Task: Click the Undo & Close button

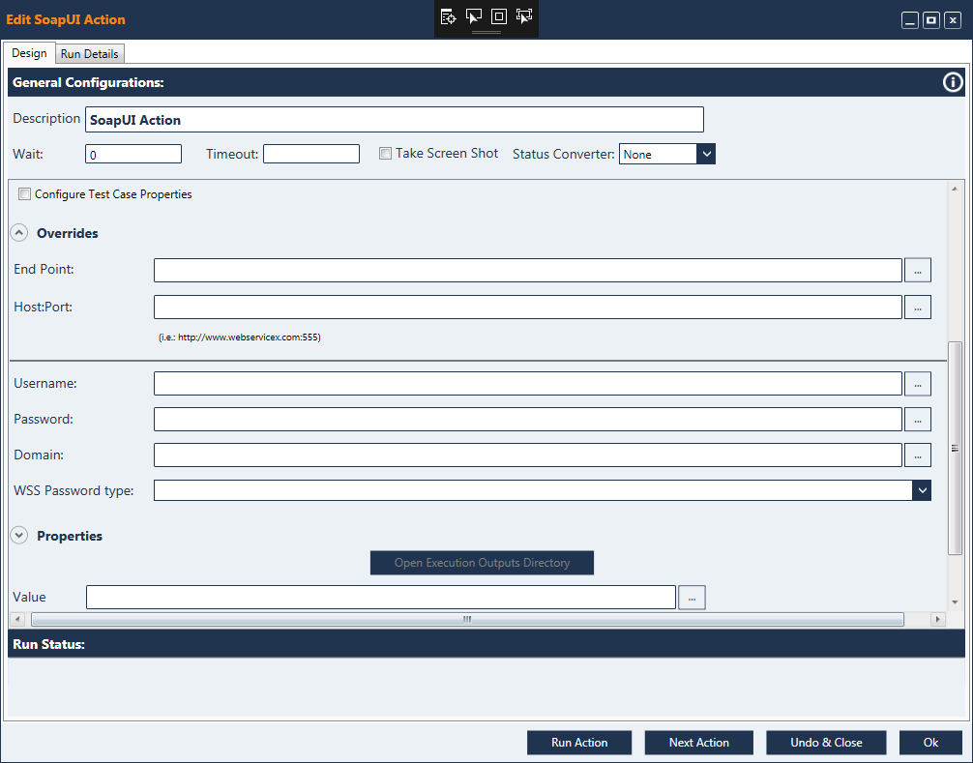Action: pos(827,743)
